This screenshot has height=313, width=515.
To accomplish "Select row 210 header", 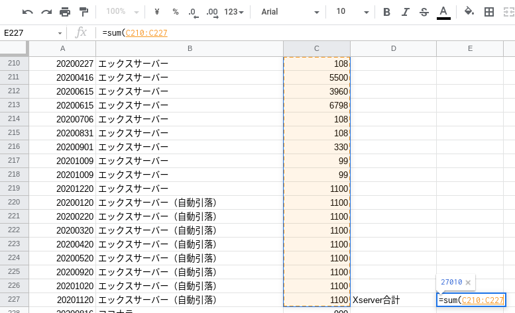I will pyautogui.click(x=14, y=64).
